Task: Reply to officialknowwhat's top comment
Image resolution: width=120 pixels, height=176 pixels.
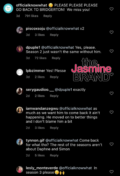Action: 48,16
